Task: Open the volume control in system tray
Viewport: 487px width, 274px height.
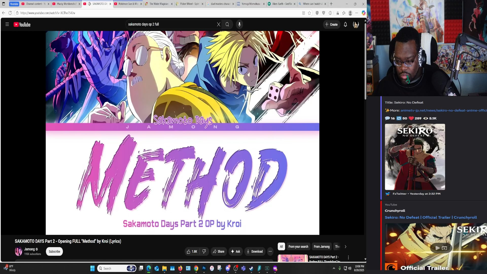Action: pyautogui.click(x=350, y=268)
